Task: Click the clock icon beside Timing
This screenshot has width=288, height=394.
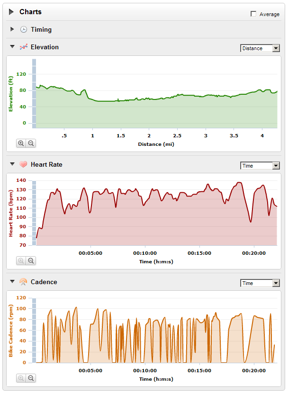Action: (x=24, y=29)
